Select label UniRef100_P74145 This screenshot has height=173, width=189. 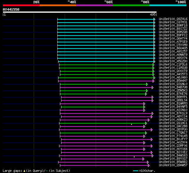pyautogui.click(x=173, y=136)
